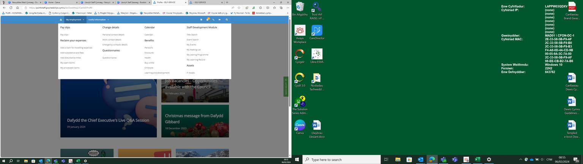Open My Waiting List link
The image size is (583, 164).
tap(194, 50)
